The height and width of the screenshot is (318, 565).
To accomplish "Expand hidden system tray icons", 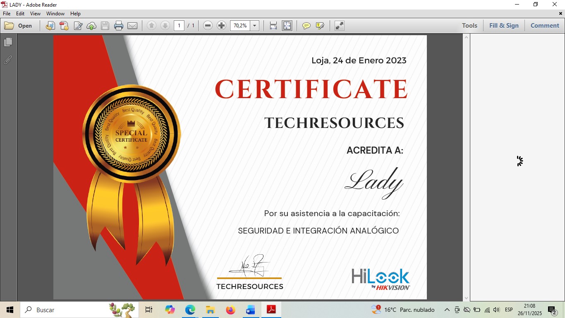I will [x=447, y=310].
